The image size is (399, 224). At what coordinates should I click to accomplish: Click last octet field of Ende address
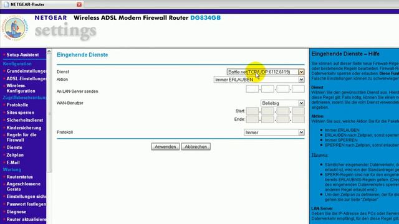tap(298, 119)
